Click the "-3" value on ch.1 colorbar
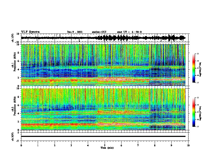The height and width of the screenshot is (163, 212). pos(197,54)
